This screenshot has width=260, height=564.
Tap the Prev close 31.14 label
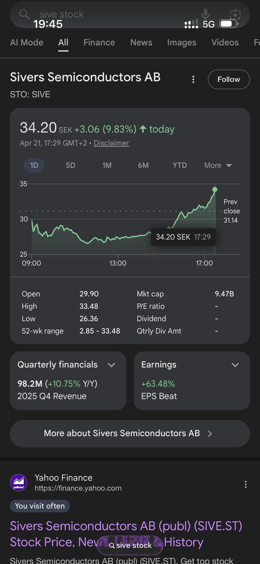[x=232, y=211]
